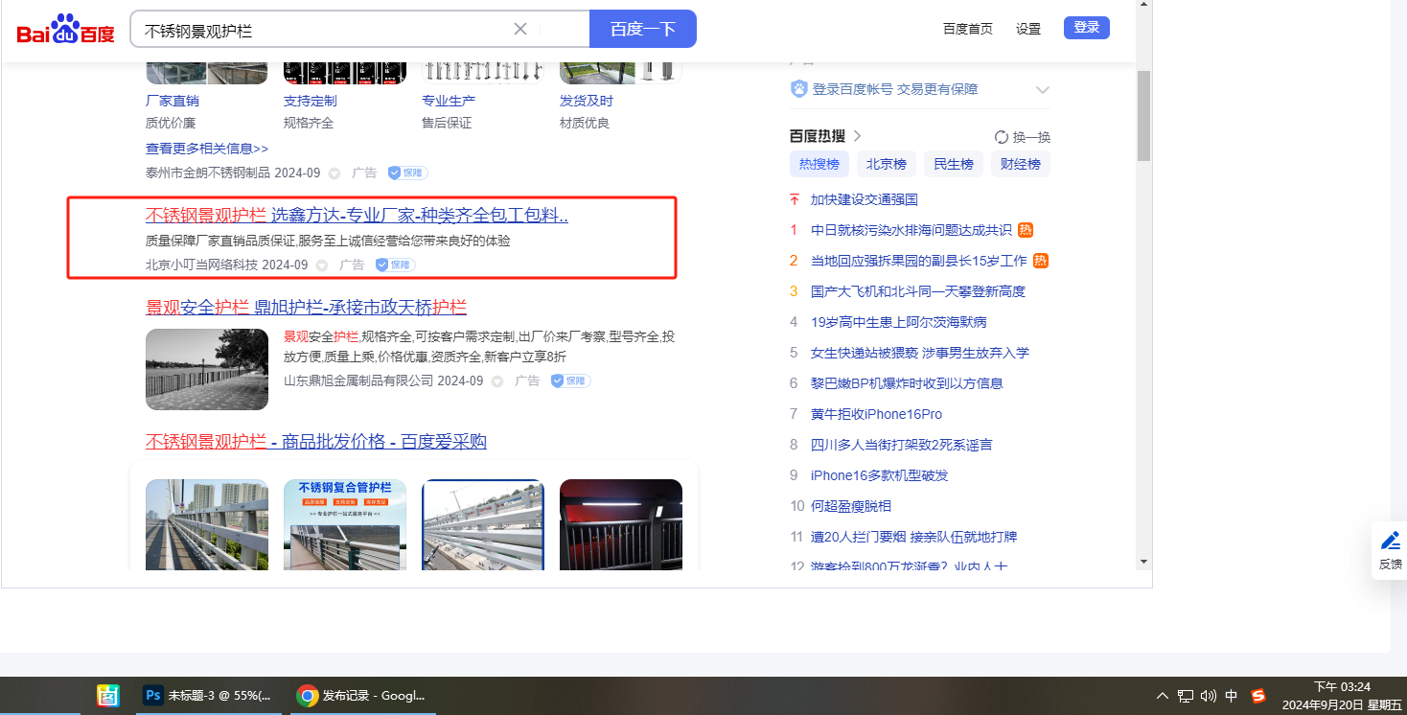Switch to Photoshop 未标题-3 in taskbar

208,696
